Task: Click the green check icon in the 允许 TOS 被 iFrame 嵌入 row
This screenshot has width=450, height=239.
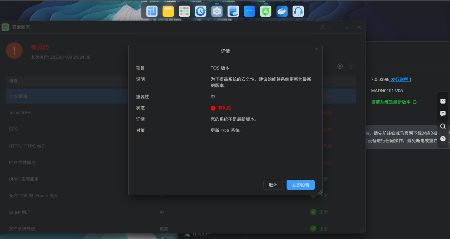Action: pos(313,195)
